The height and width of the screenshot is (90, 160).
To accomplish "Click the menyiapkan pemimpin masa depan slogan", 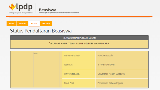I will point(59,13).
